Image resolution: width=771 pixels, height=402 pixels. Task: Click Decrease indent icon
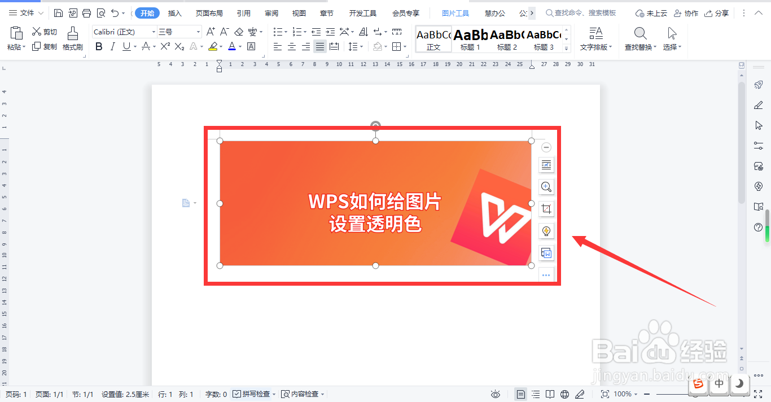[316, 32]
